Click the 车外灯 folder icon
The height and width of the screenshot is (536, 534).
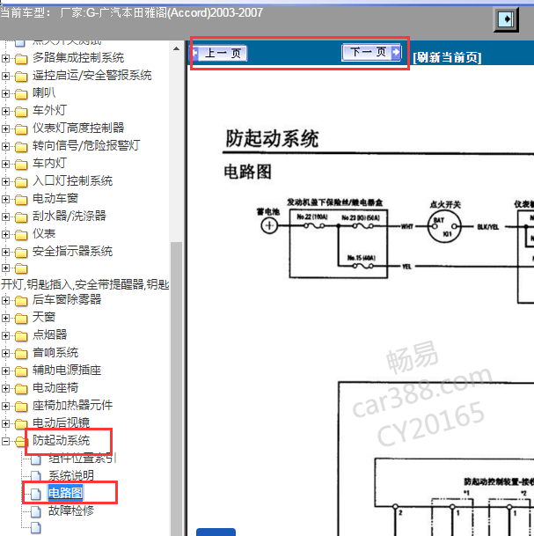[21, 112]
